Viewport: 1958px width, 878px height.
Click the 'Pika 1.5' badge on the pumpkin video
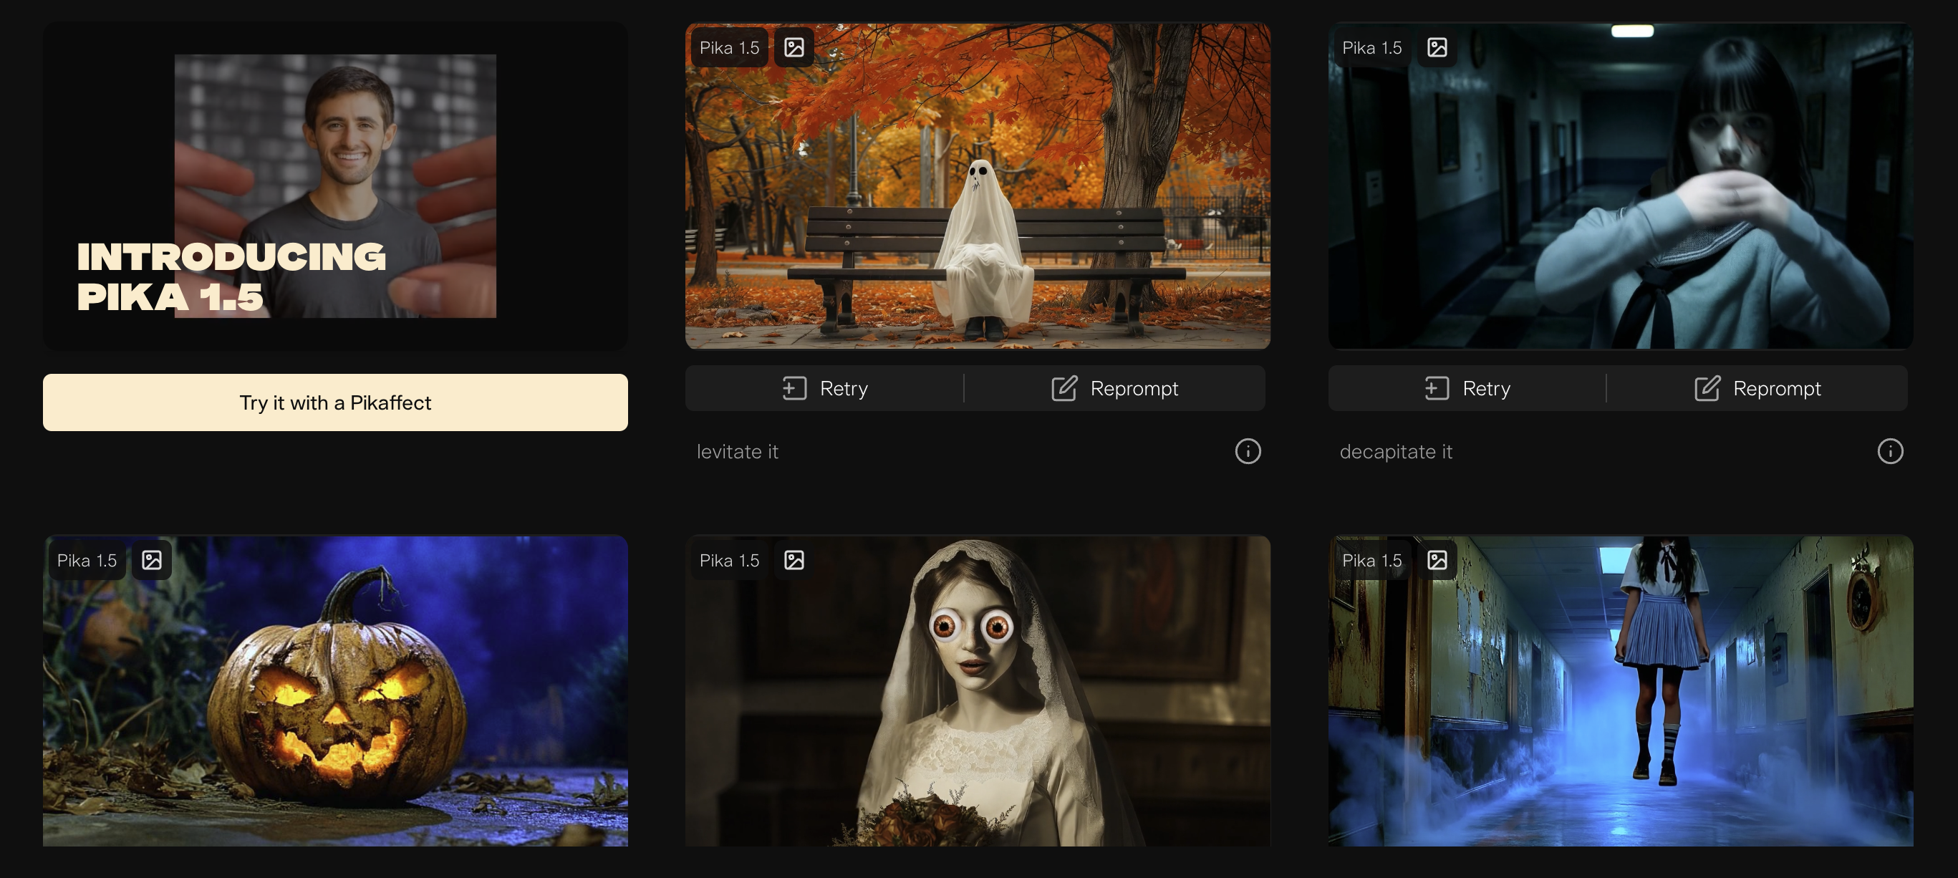tap(87, 560)
